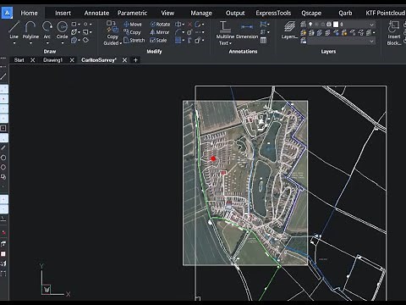Go to the Start document tab

19,60
